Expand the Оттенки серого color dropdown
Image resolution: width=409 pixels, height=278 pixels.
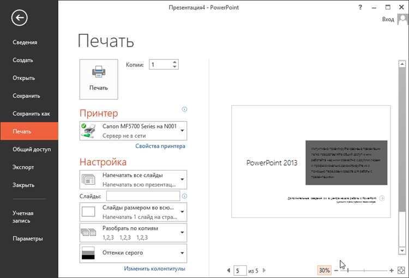point(133,253)
